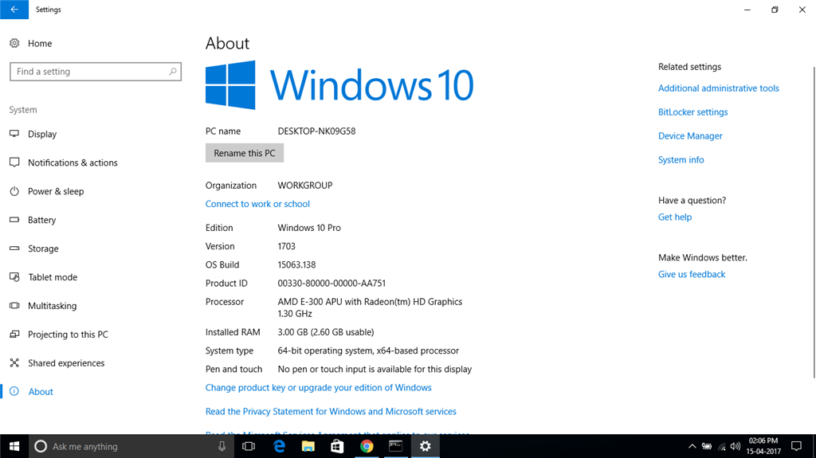
Task: Click the Get help link
Action: click(675, 217)
